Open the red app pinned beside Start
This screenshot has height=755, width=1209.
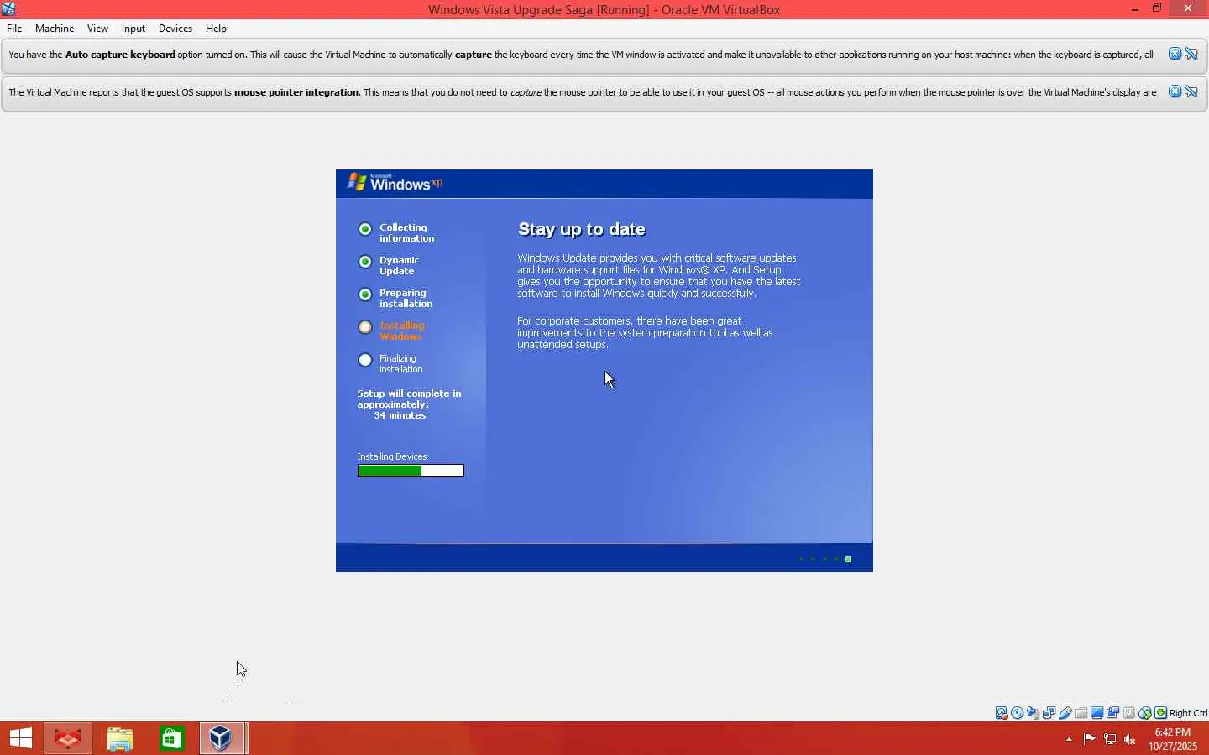[68, 738]
